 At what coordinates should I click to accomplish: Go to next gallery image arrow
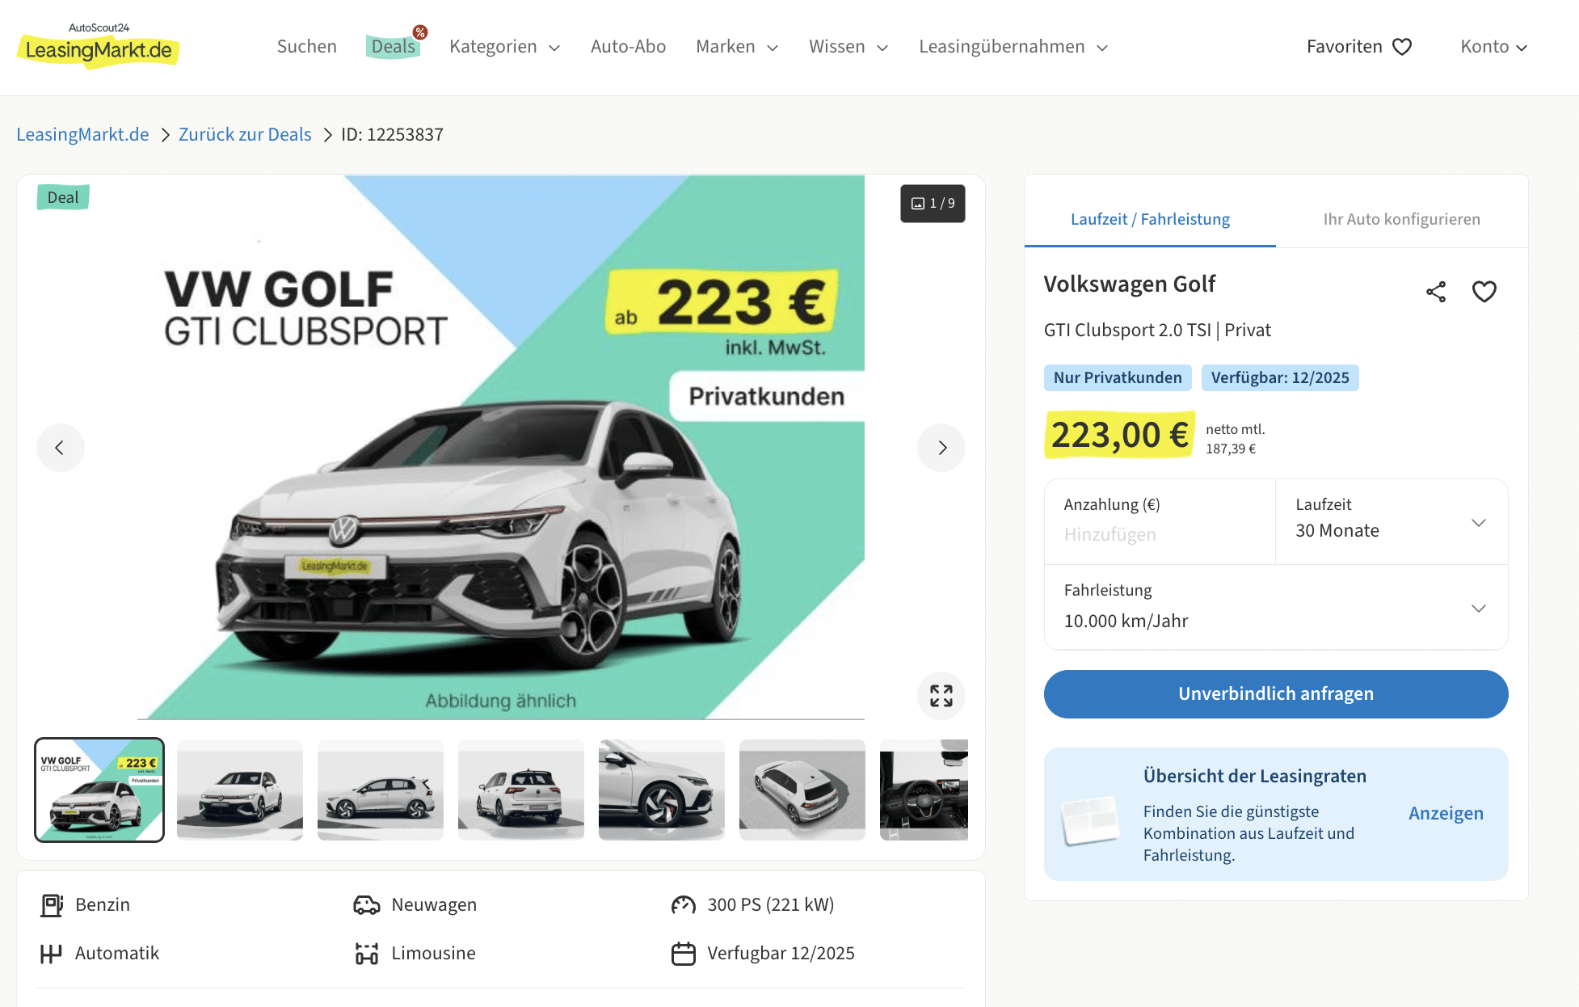pos(941,448)
